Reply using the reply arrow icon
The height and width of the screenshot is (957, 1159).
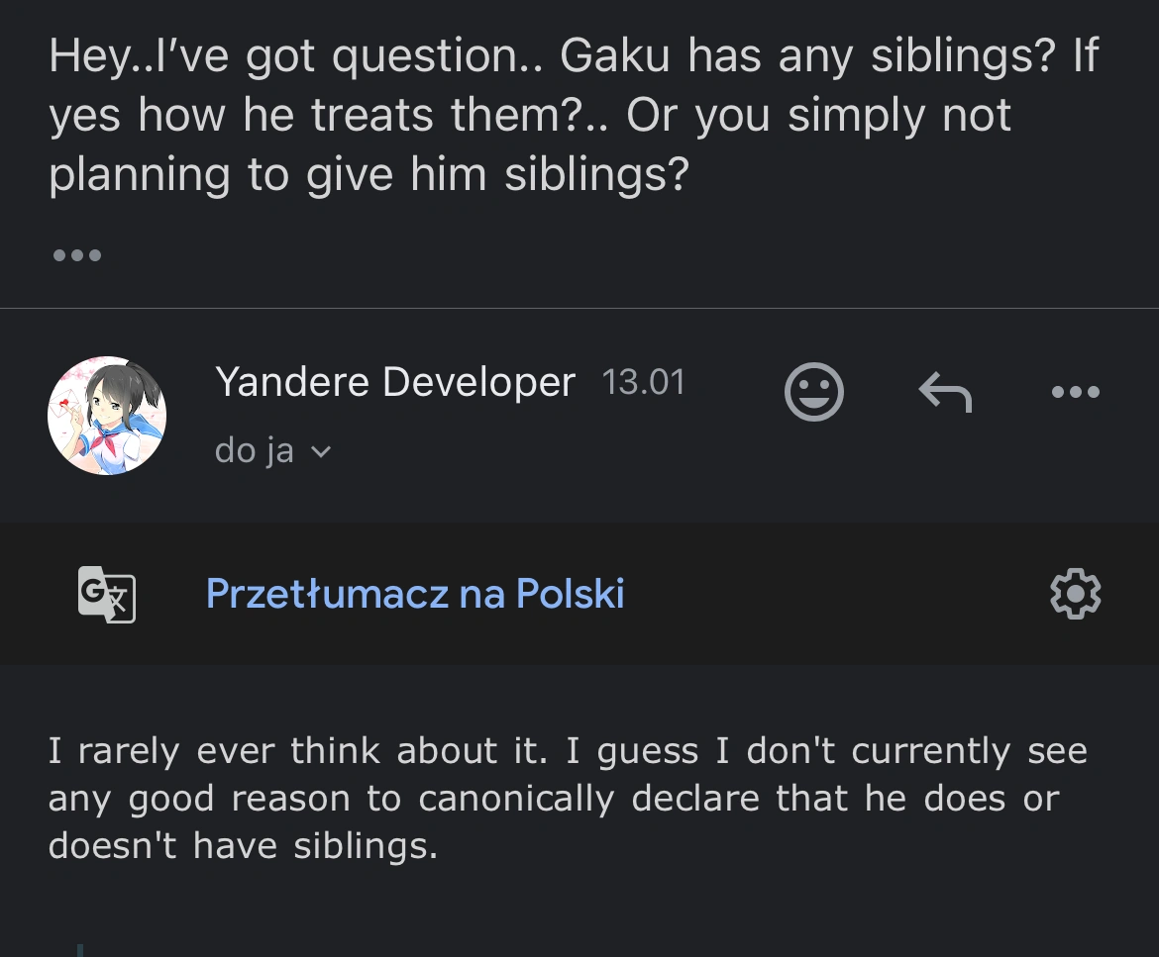pyautogui.click(x=944, y=392)
